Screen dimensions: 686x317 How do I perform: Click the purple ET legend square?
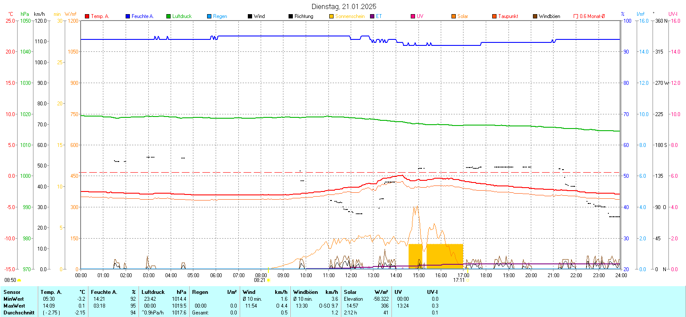coord(372,16)
